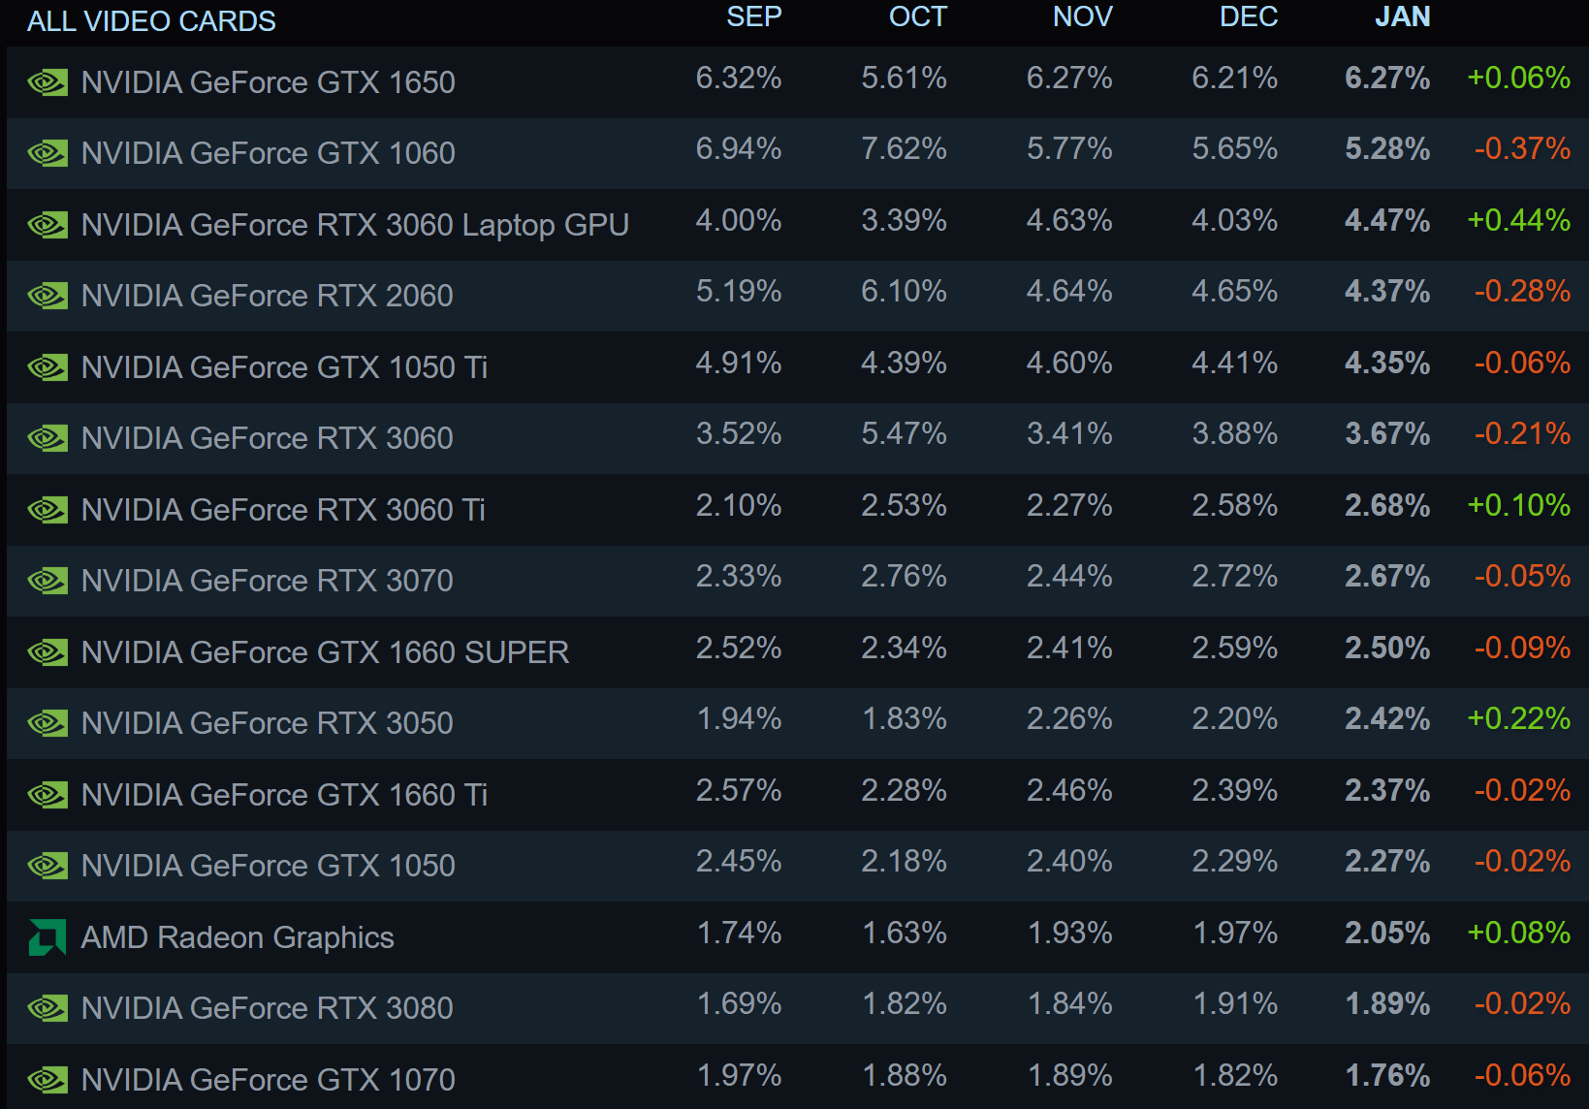Select the NVIDIA GeForce RTX 3060 Ti row
The image size is (1589, 1109).
click(283, 510)
